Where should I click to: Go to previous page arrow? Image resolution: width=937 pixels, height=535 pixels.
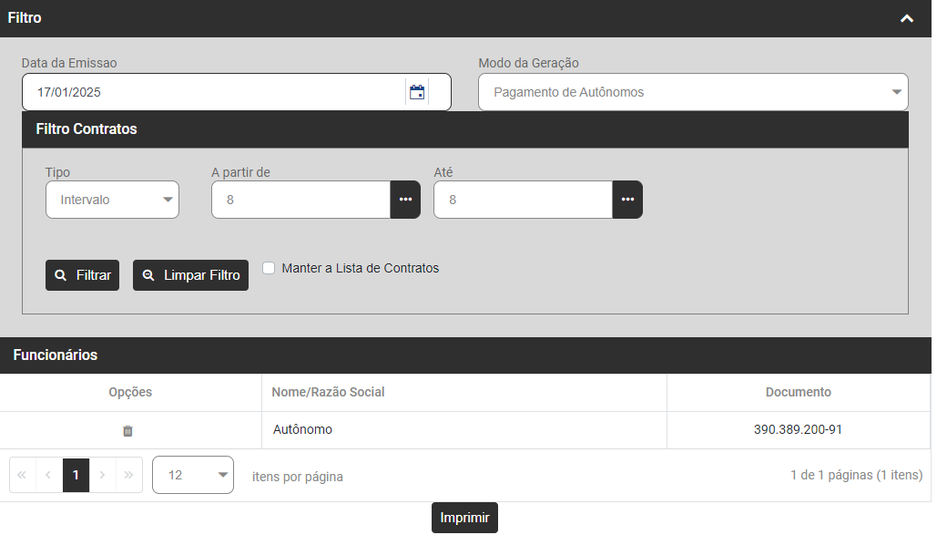[48, 475]
